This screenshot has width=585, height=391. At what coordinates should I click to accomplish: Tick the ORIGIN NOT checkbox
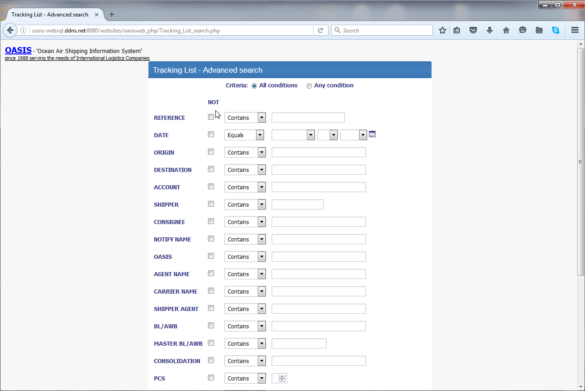point(211,152)
